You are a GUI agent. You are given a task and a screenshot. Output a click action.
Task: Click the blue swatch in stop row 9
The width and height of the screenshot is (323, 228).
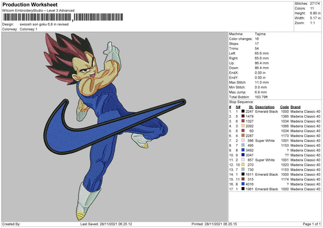(x=243, y=150)
